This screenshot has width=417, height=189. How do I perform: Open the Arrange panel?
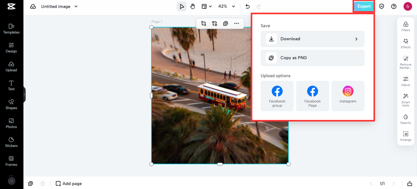pos(406,136)
